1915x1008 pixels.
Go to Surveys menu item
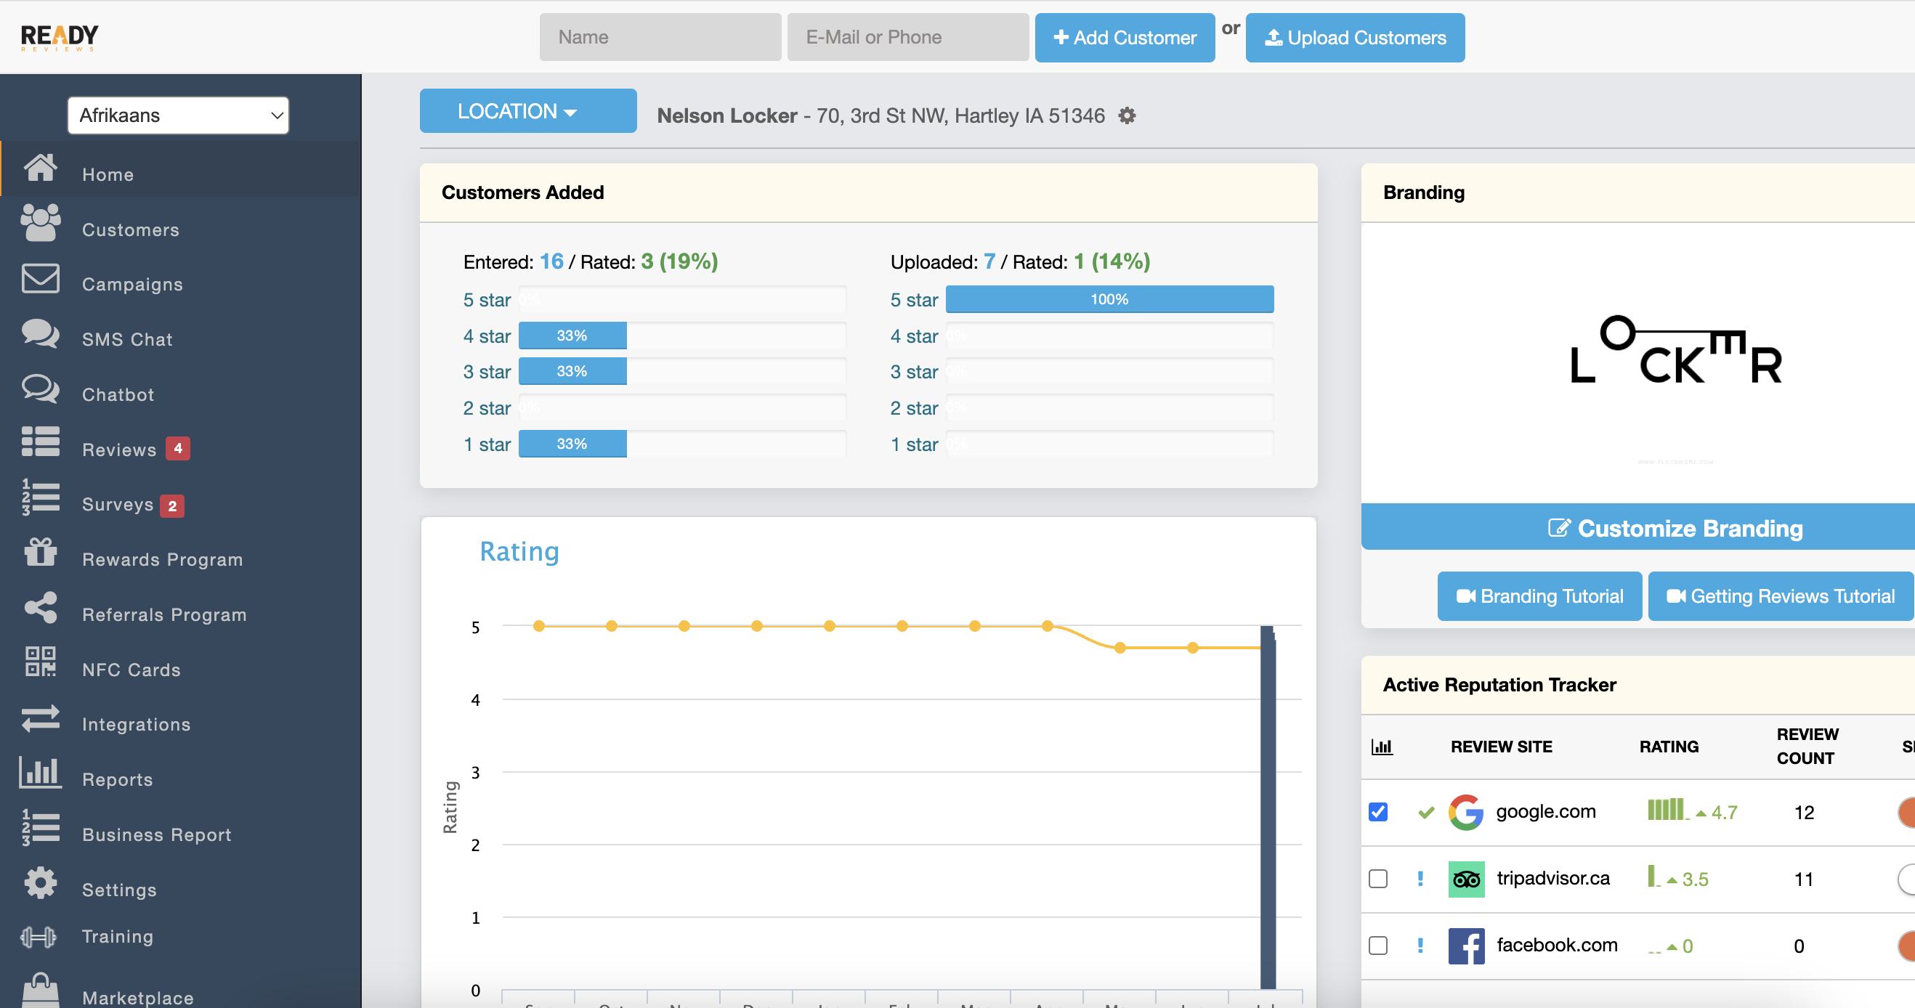coord(118,504)
